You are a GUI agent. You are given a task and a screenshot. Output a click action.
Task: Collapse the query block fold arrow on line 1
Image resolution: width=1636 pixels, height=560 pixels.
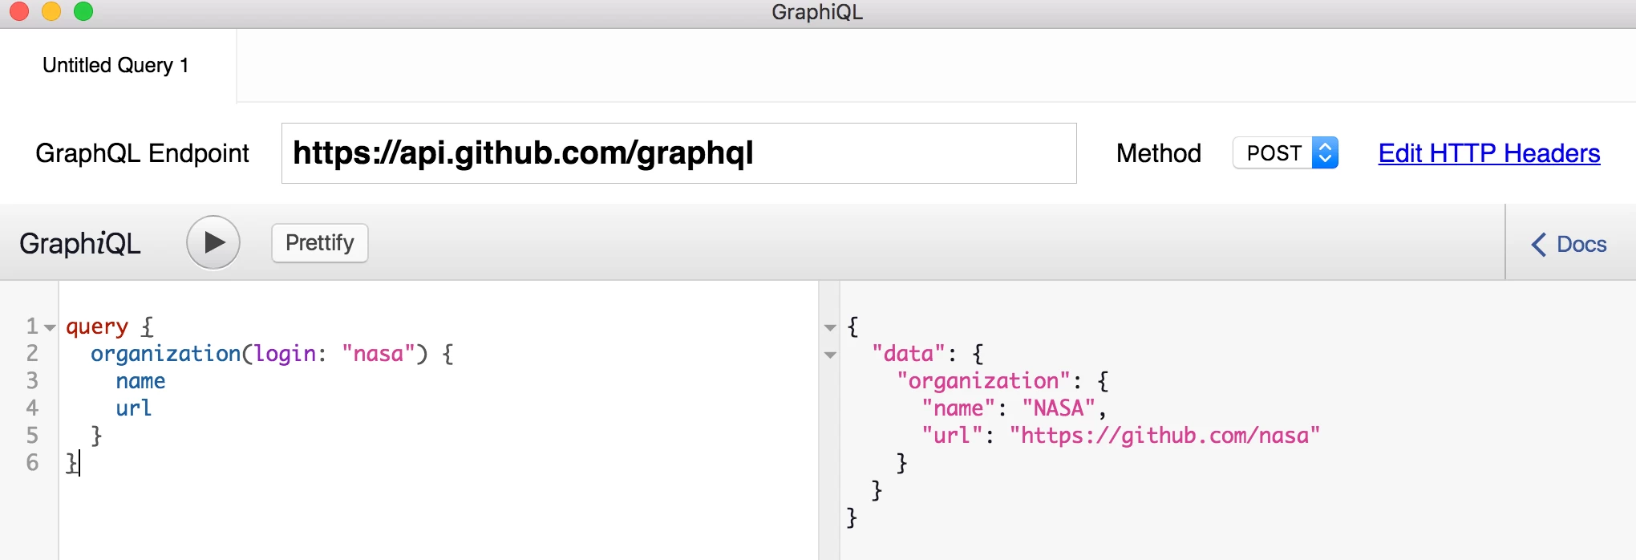(51, 327)
